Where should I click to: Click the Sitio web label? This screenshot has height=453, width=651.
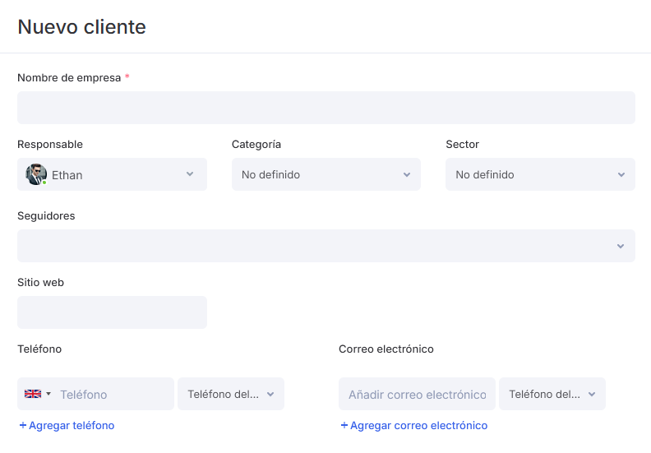click(x=41, y=282)
